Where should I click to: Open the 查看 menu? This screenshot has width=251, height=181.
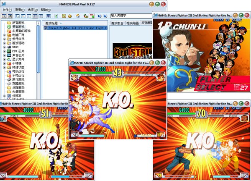(20, 10)
